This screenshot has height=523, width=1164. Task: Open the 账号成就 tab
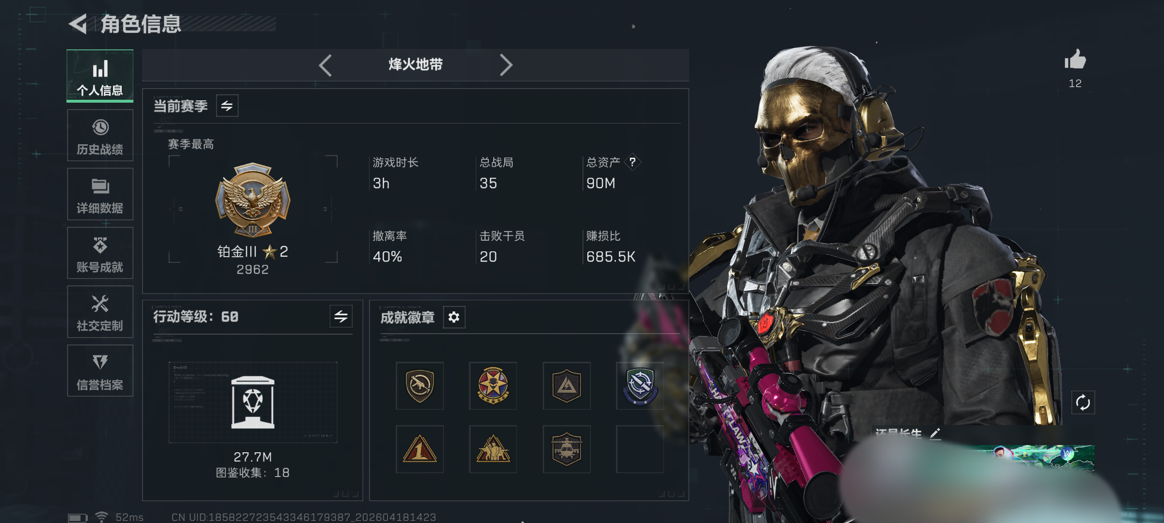[100, 253]
